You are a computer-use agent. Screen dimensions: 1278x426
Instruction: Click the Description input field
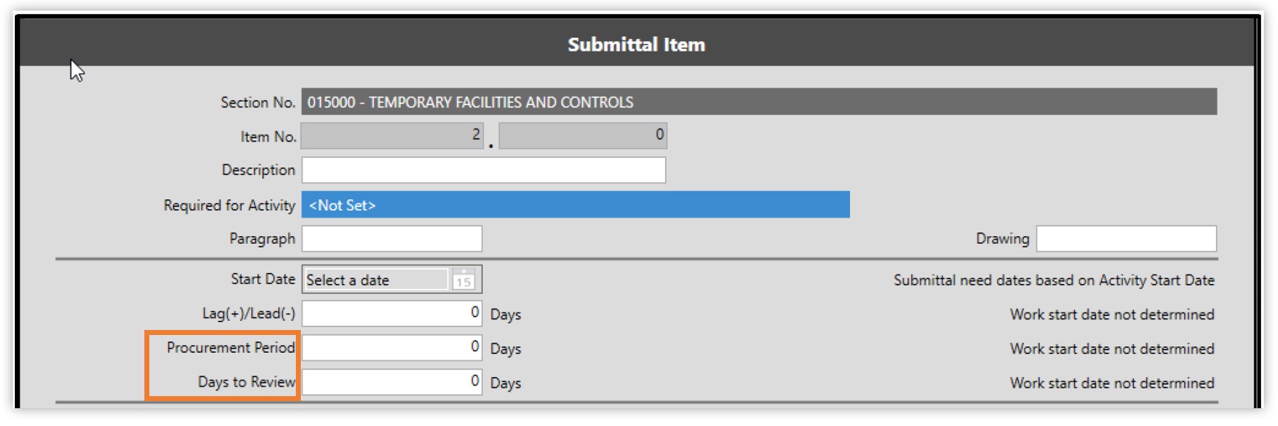[x=484, y=169]
